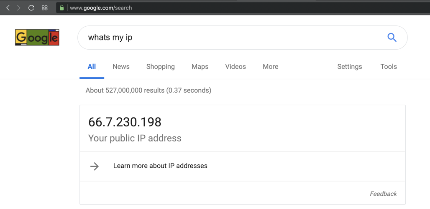Open the Videos results tab
This screenshot has width=430, height=209.
235,67
